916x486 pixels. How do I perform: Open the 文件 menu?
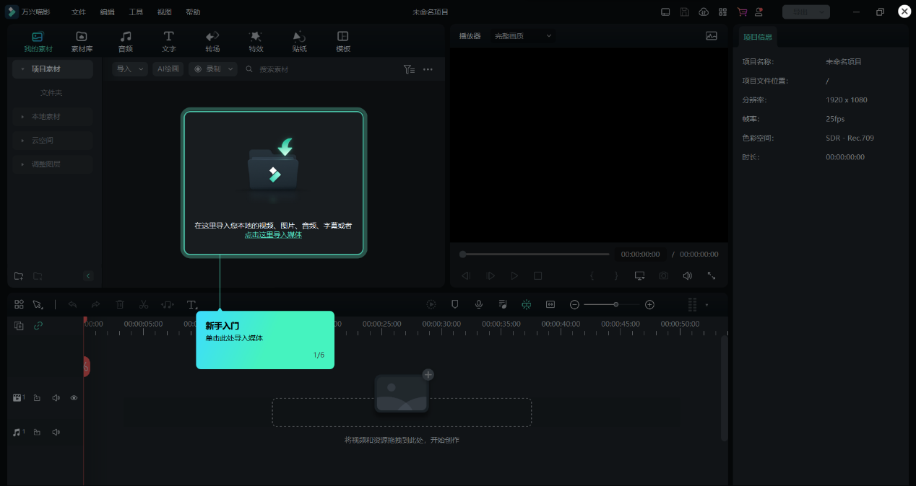(x=78, y=12)
